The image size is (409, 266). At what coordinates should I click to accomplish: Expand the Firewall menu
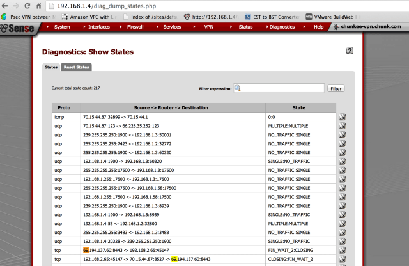tap(134, 27)
